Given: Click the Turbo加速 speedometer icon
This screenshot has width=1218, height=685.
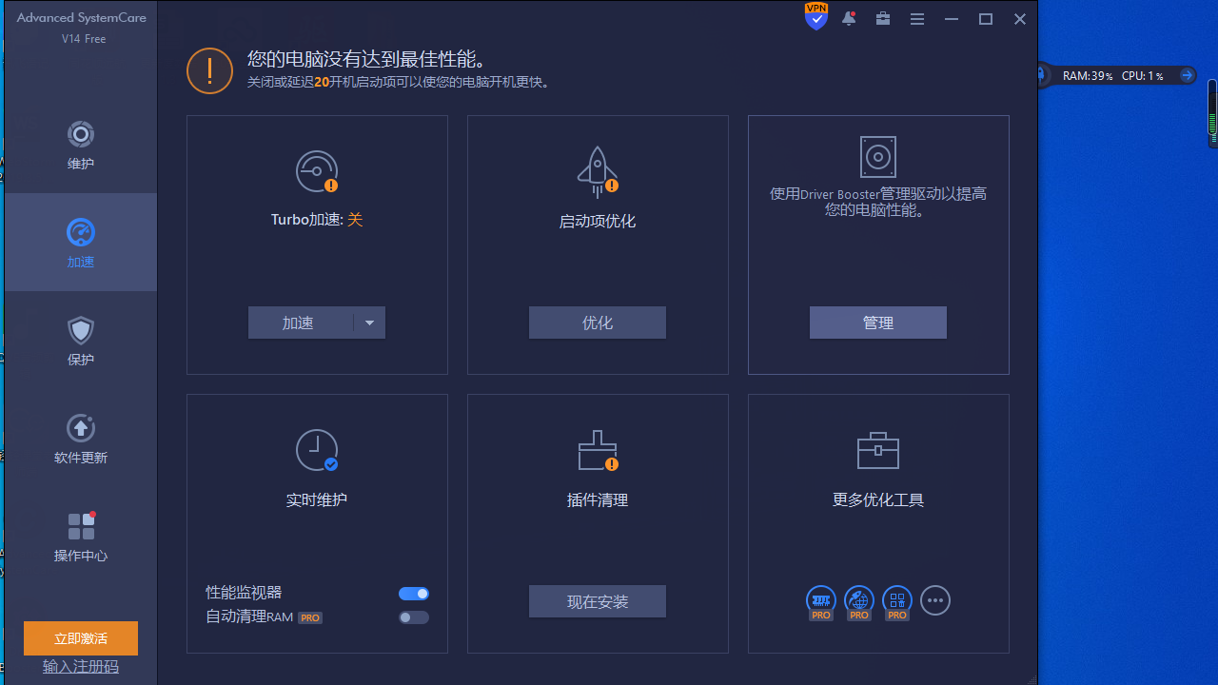Looking at the screenshot, I should click(316, 171).
